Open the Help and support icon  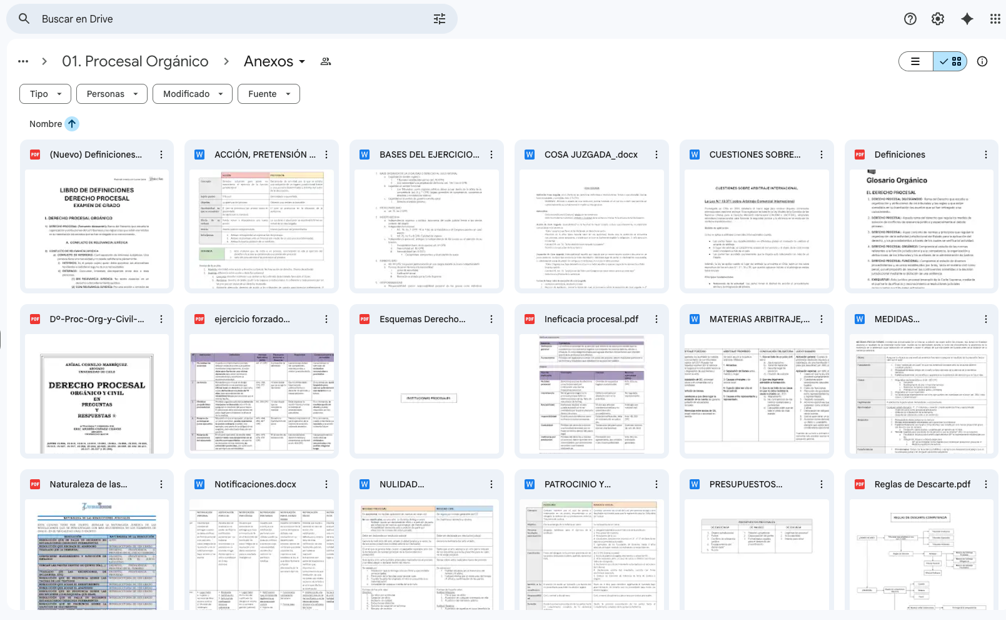point(910,19)
